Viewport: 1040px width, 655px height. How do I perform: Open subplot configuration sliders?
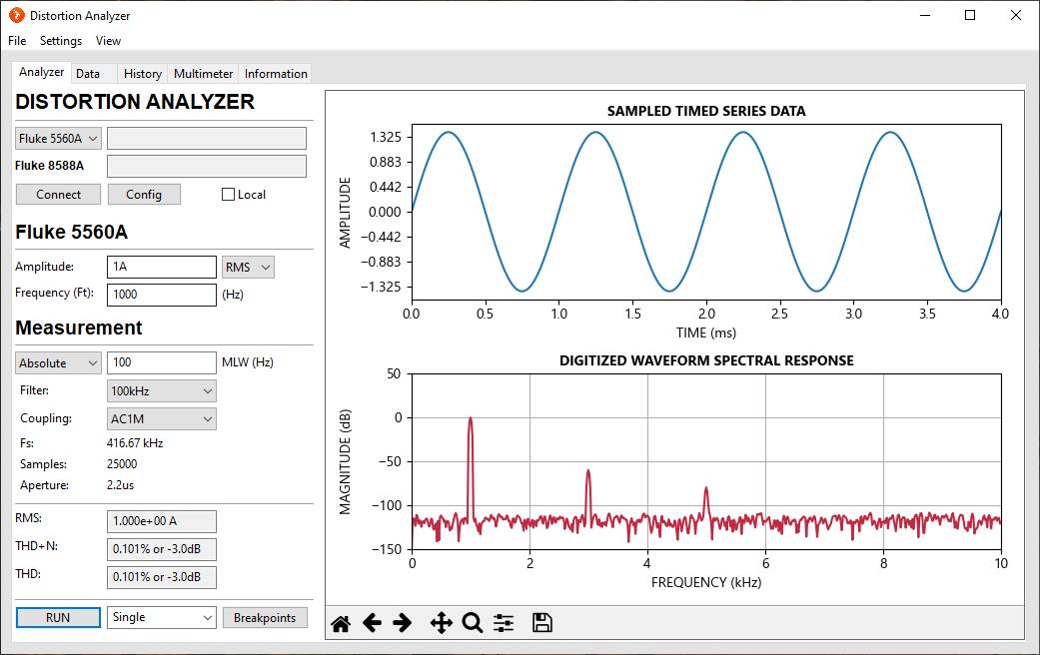pos(504,623)
